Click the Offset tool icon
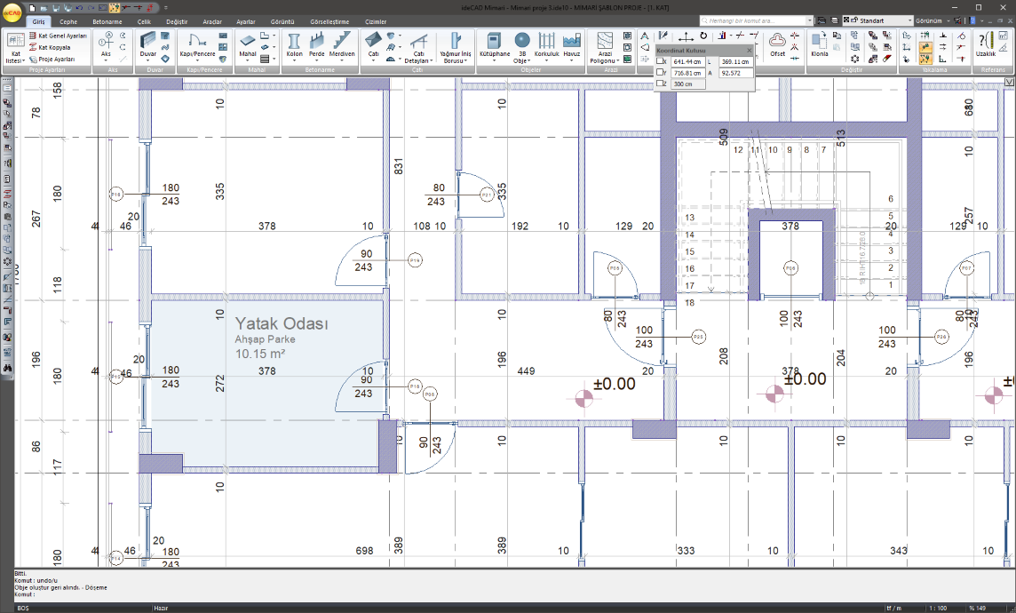 click(777, 43)
